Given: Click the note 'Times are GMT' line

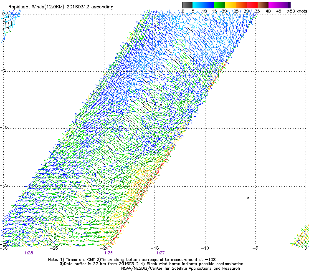Looking at the screenshot, I should (132, 260).
